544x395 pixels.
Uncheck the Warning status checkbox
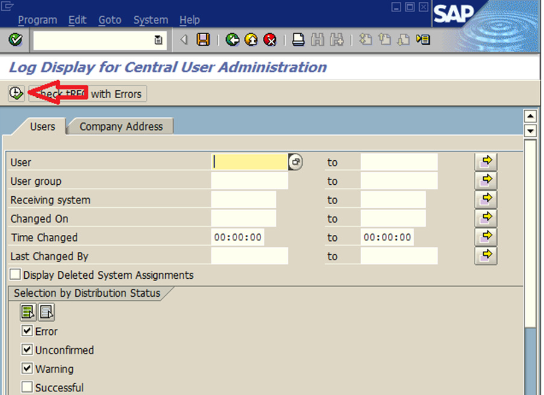click(27, 368)
